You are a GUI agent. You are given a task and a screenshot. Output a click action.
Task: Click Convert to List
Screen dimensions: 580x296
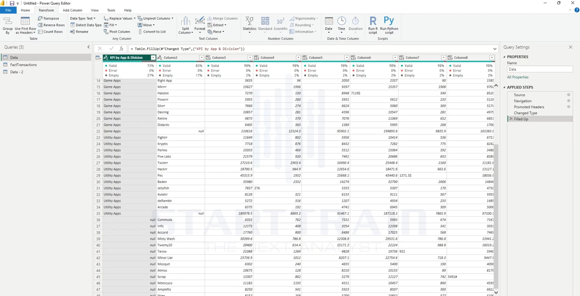tap(152, 32)
